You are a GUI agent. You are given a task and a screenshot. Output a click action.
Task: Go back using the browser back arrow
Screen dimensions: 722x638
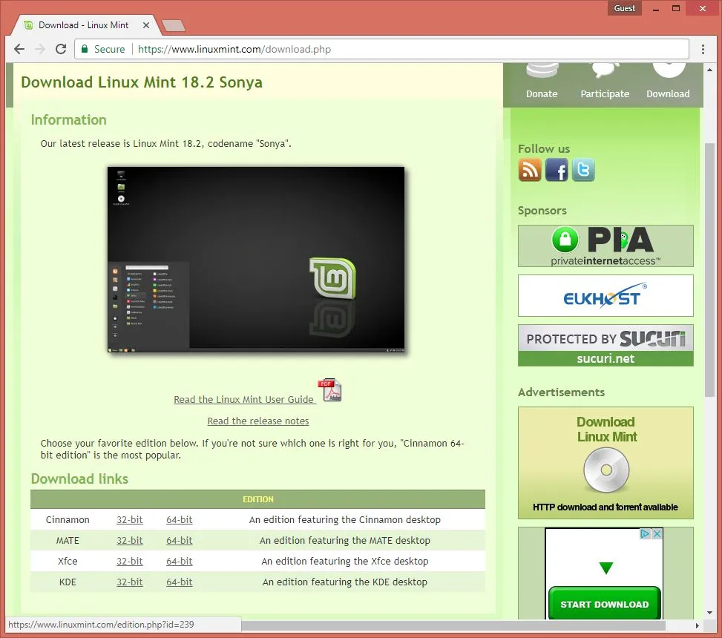point(19,49)
